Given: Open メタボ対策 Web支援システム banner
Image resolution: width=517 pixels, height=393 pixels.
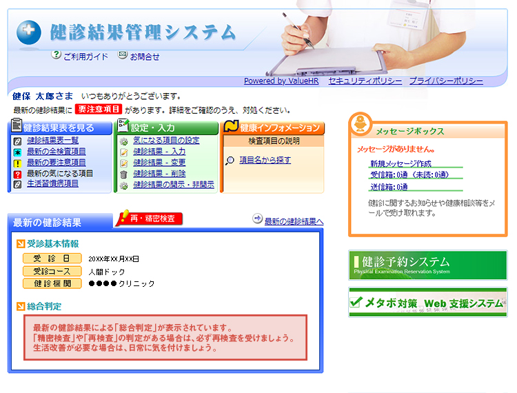Looking at the screenshot, I should point(428,302).
